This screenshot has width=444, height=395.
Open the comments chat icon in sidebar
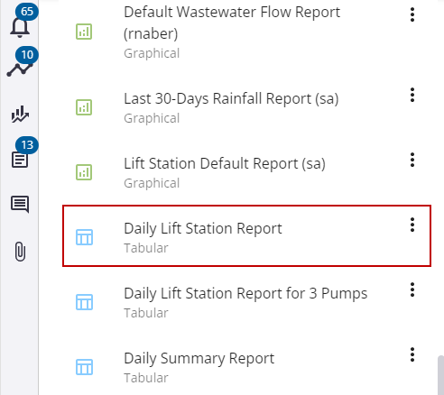[x=20, y=205]
